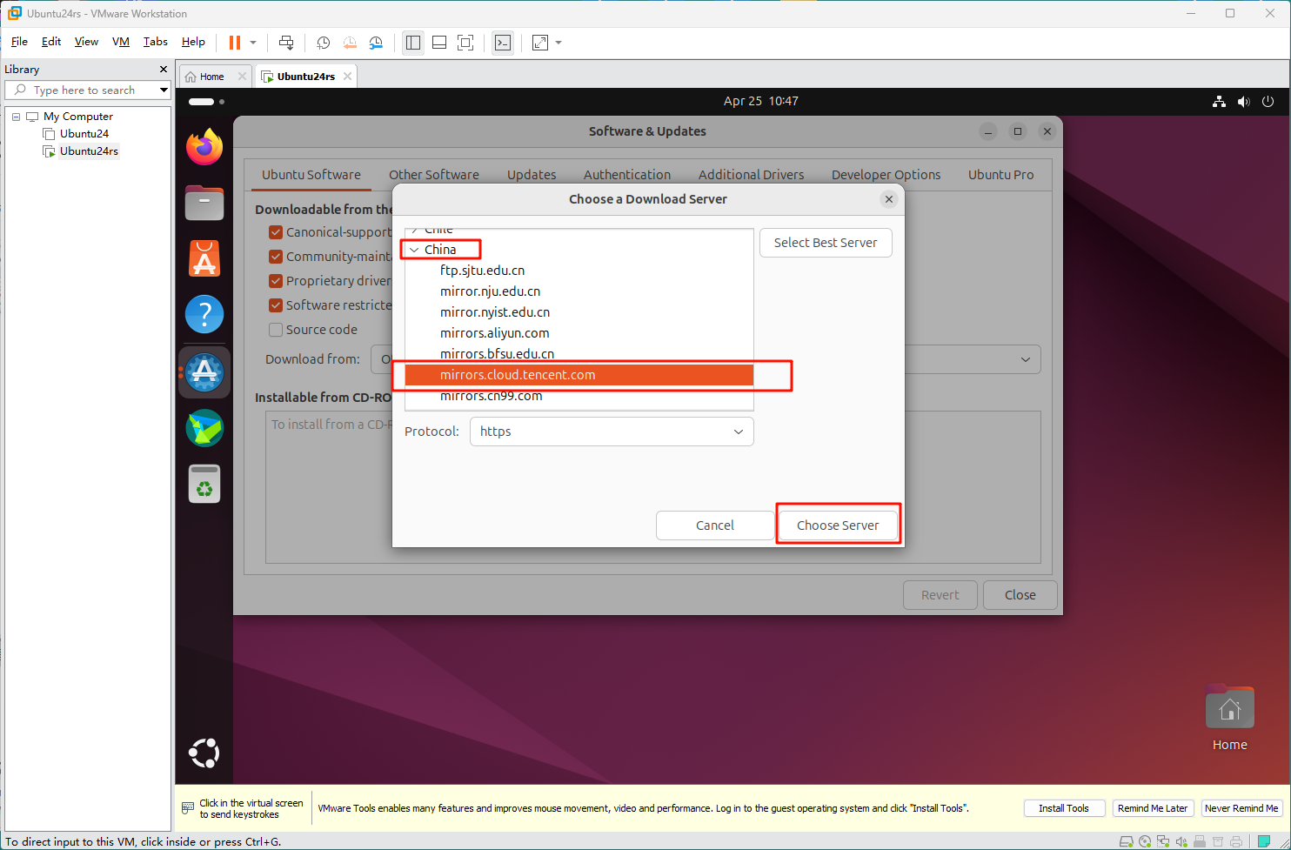Collapse the My Computer tree node

(x=16, y=117)
